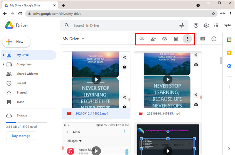The width and height of the screenshot is (235, 155).
Task: Click the Chrome media control dropdown icon
Action: [x=198, y=5]
